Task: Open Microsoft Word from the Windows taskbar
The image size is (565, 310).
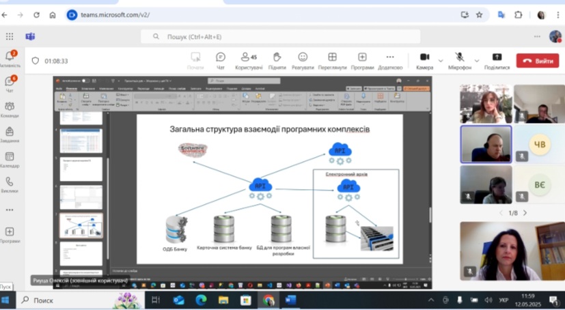Action: [290, 300]
